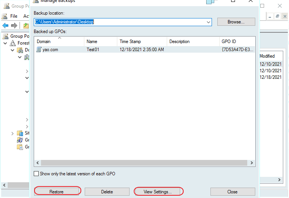Click the Sites folder icon in tree
The width and height of the screenshot is (289, 198).
click(20, 133)
